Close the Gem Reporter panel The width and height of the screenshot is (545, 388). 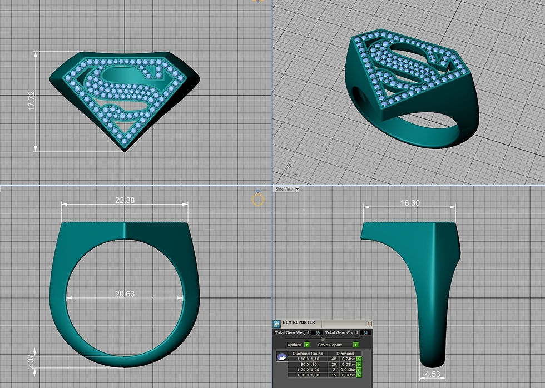click(x=369, y=324)
